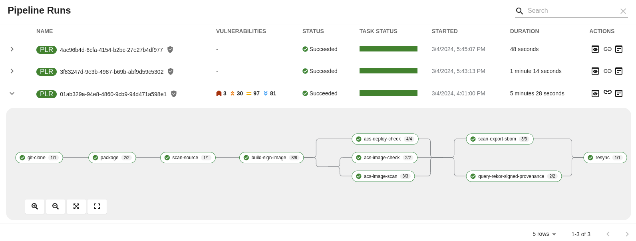Image resolution: width=636 pixels, height=241 pixels.
Task: Click the task status progress bar for run 01ab329a
Action: [x=388, y=93]
